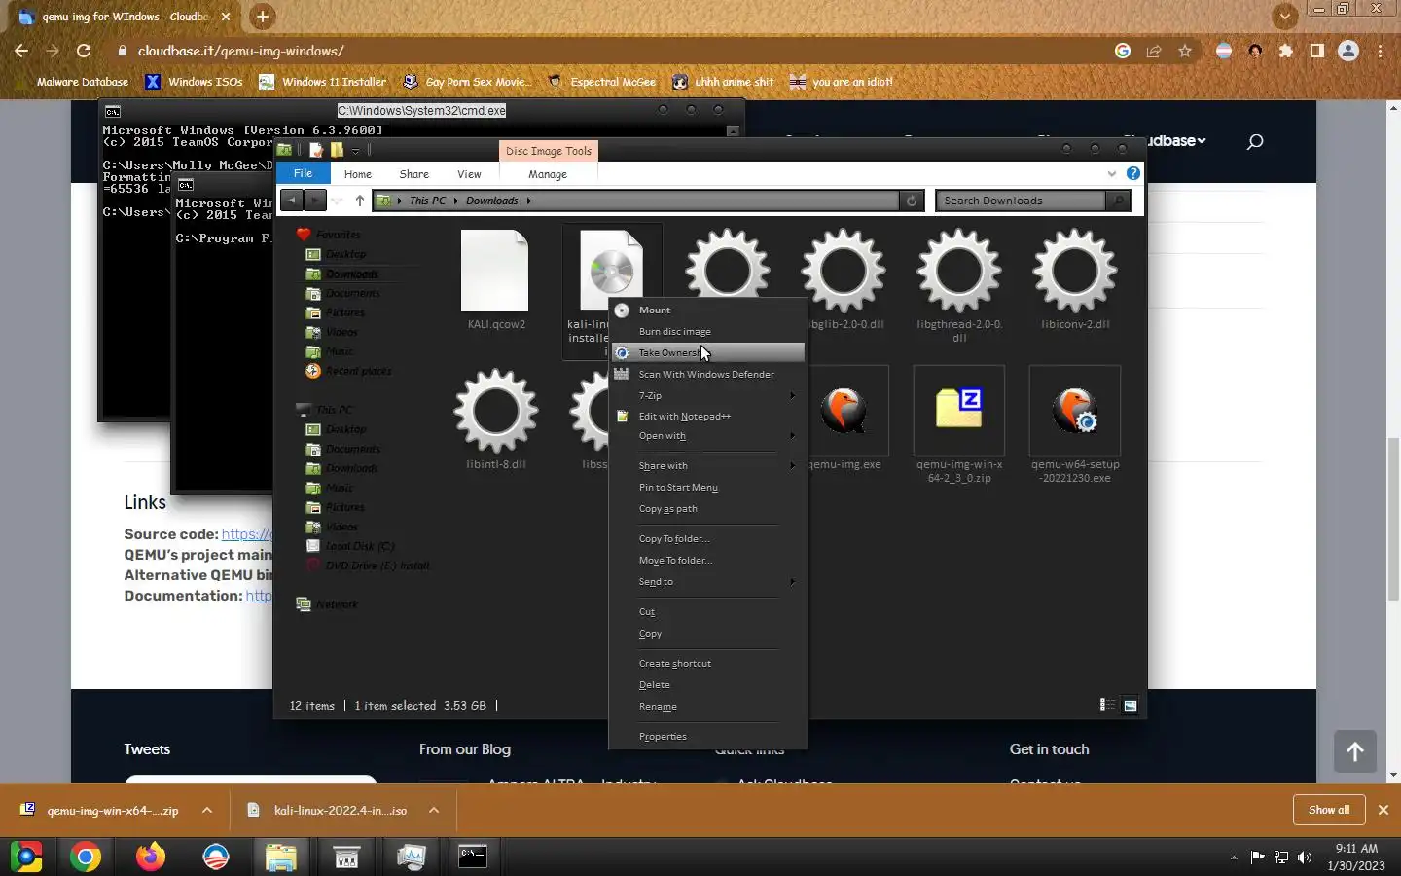Screen dimensions: 1401x876
Task: Open File Explorer taskbar icon
Action: pyautogui.click(x=280, y=857)
